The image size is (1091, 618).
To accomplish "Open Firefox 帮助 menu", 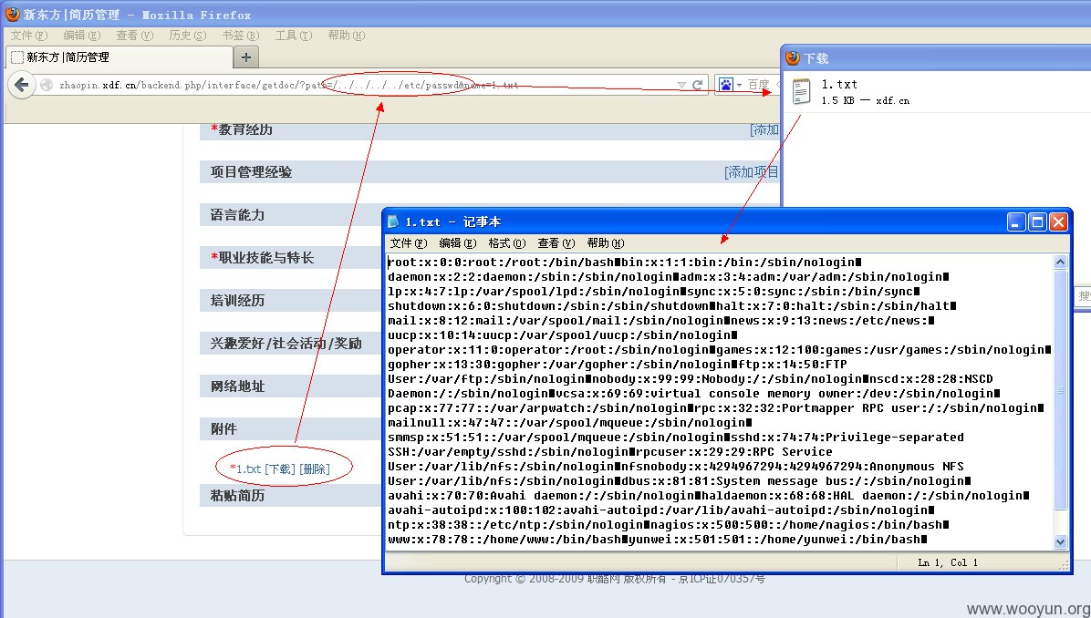I will click(x=346, y=35).
